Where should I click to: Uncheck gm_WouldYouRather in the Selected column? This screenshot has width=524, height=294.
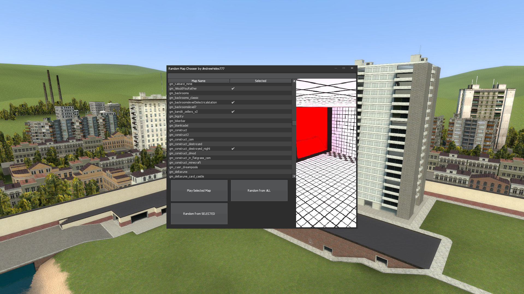tap(233, 88)
